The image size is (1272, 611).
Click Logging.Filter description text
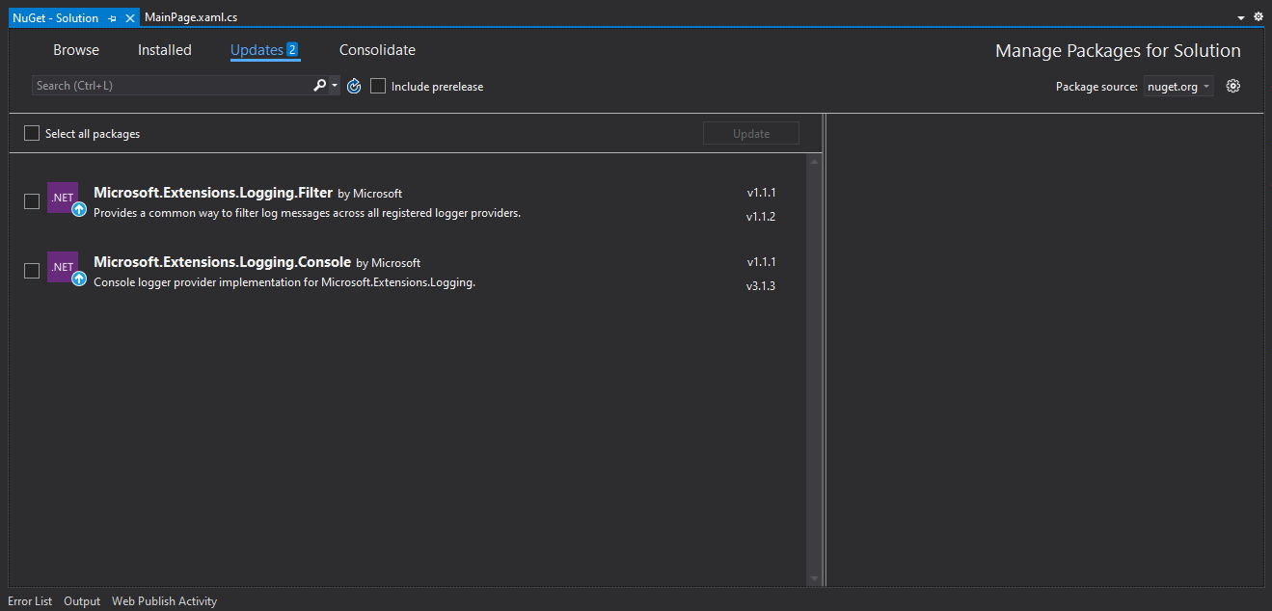307,213
